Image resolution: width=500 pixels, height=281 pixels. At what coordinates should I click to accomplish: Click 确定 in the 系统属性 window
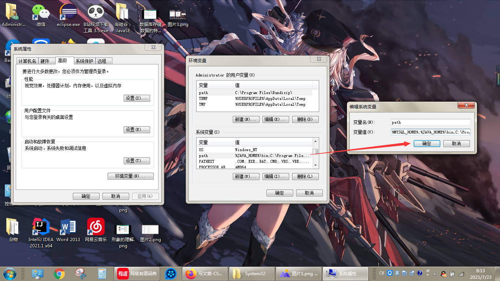[x=86, y=196]
